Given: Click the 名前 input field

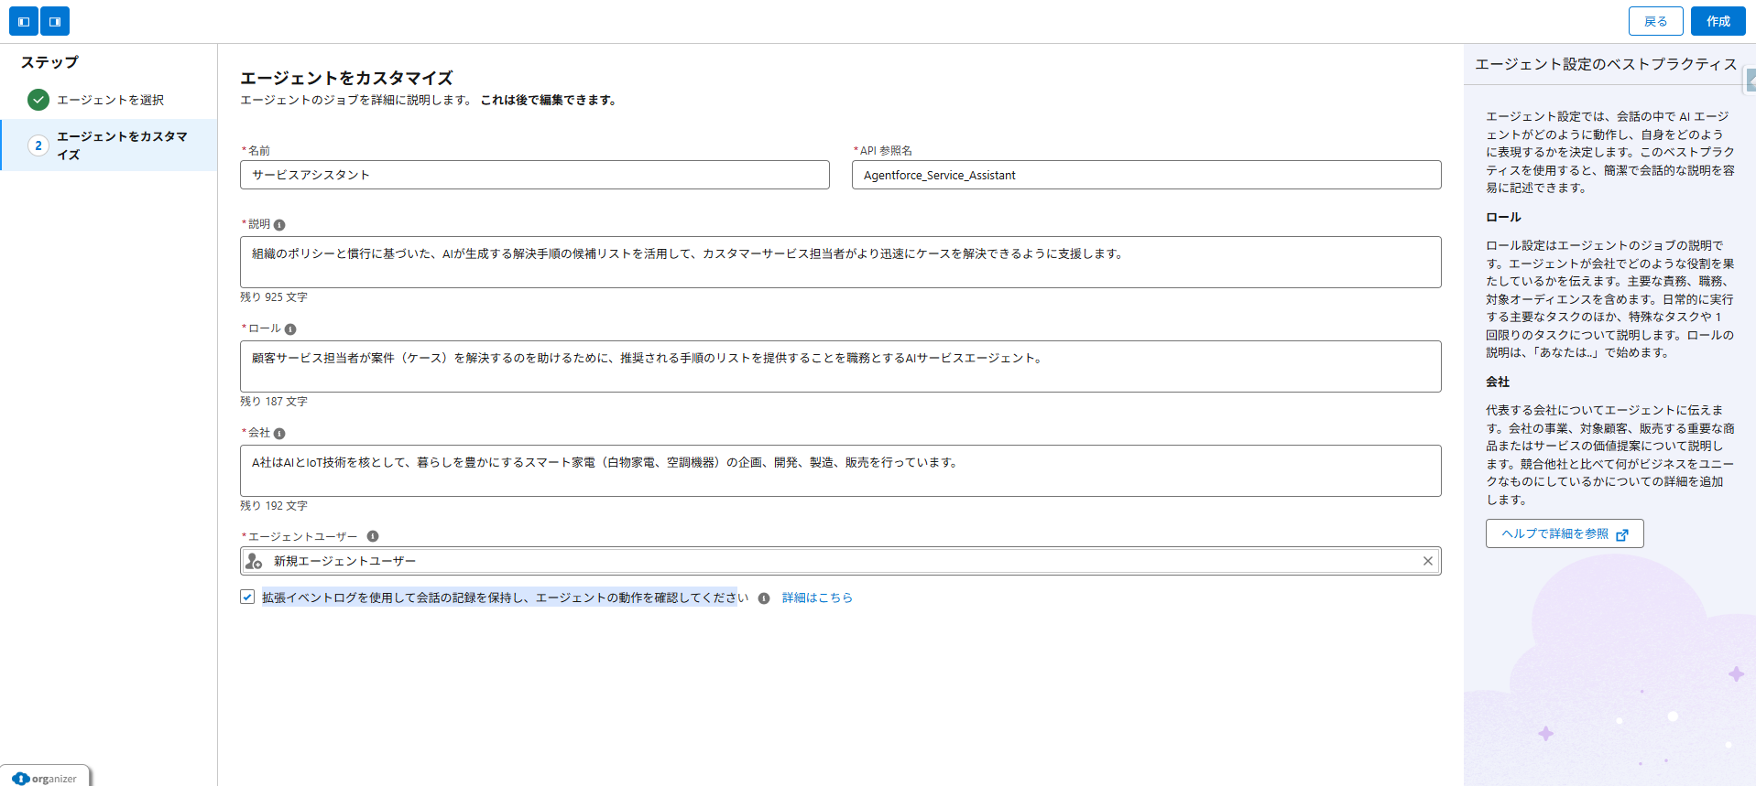Looking at the screenshot, I should click(x=534, y=175).
